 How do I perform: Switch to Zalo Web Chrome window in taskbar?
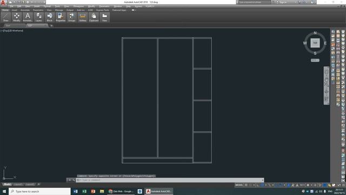coord(121,191)
